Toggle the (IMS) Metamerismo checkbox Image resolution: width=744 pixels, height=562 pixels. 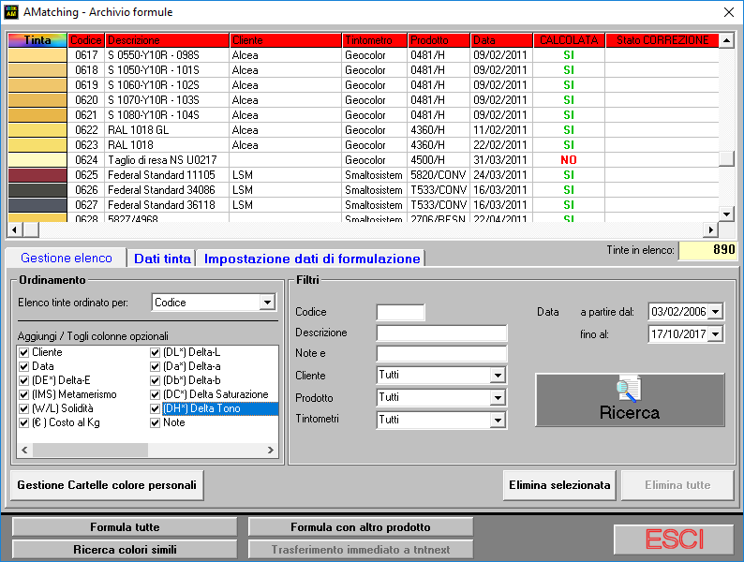click(24, 394)
